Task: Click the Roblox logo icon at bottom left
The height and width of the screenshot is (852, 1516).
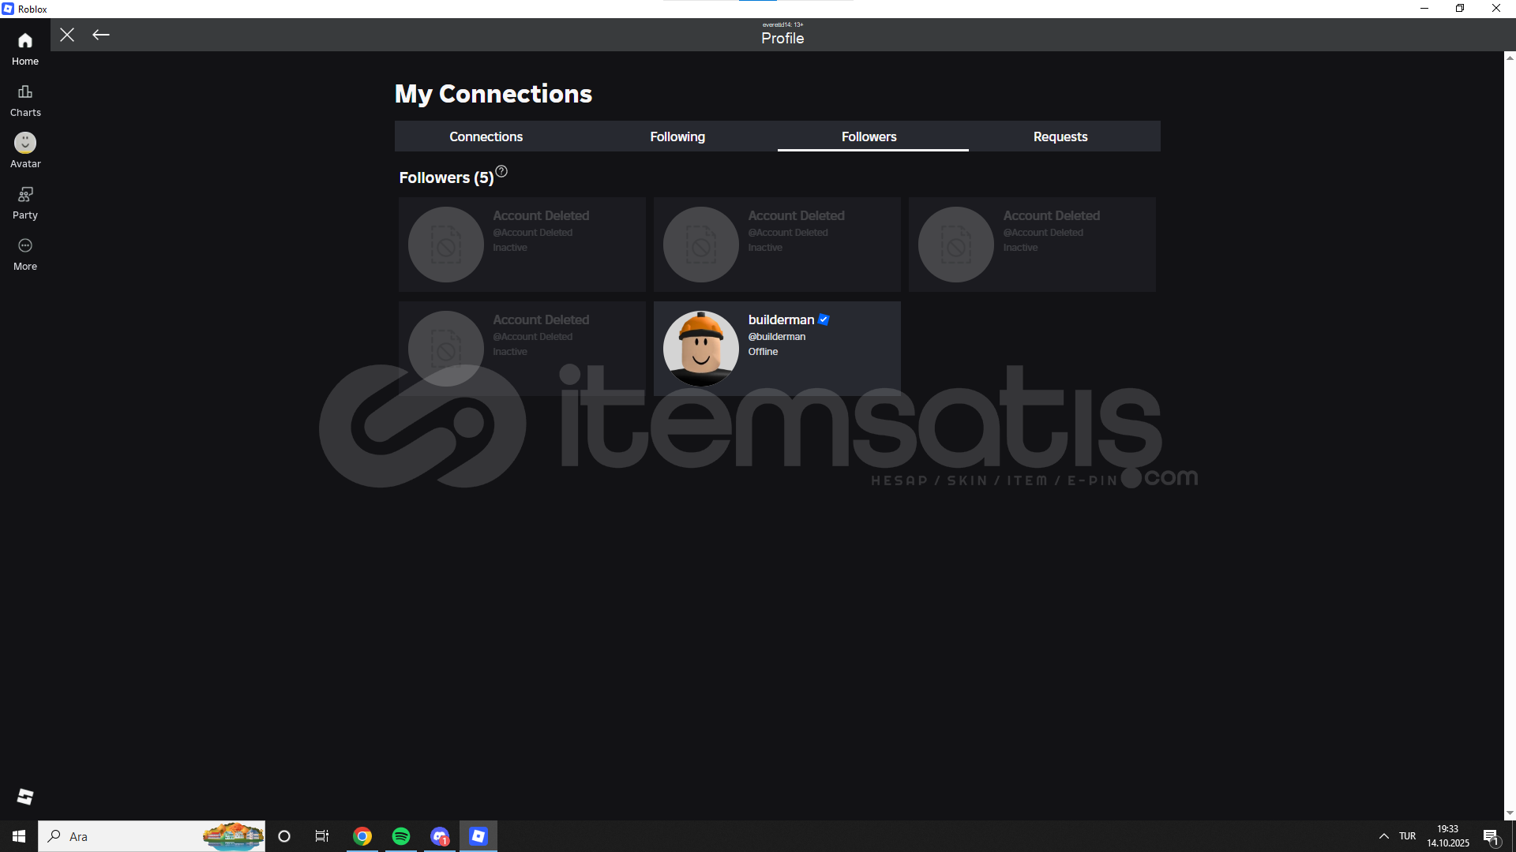Action: pos(25,797)
